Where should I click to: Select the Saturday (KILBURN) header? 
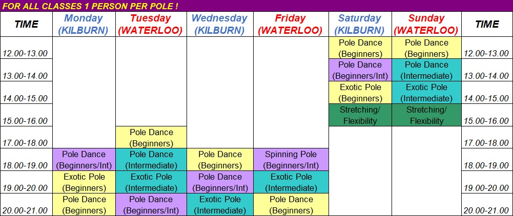(x=360, y=24)
